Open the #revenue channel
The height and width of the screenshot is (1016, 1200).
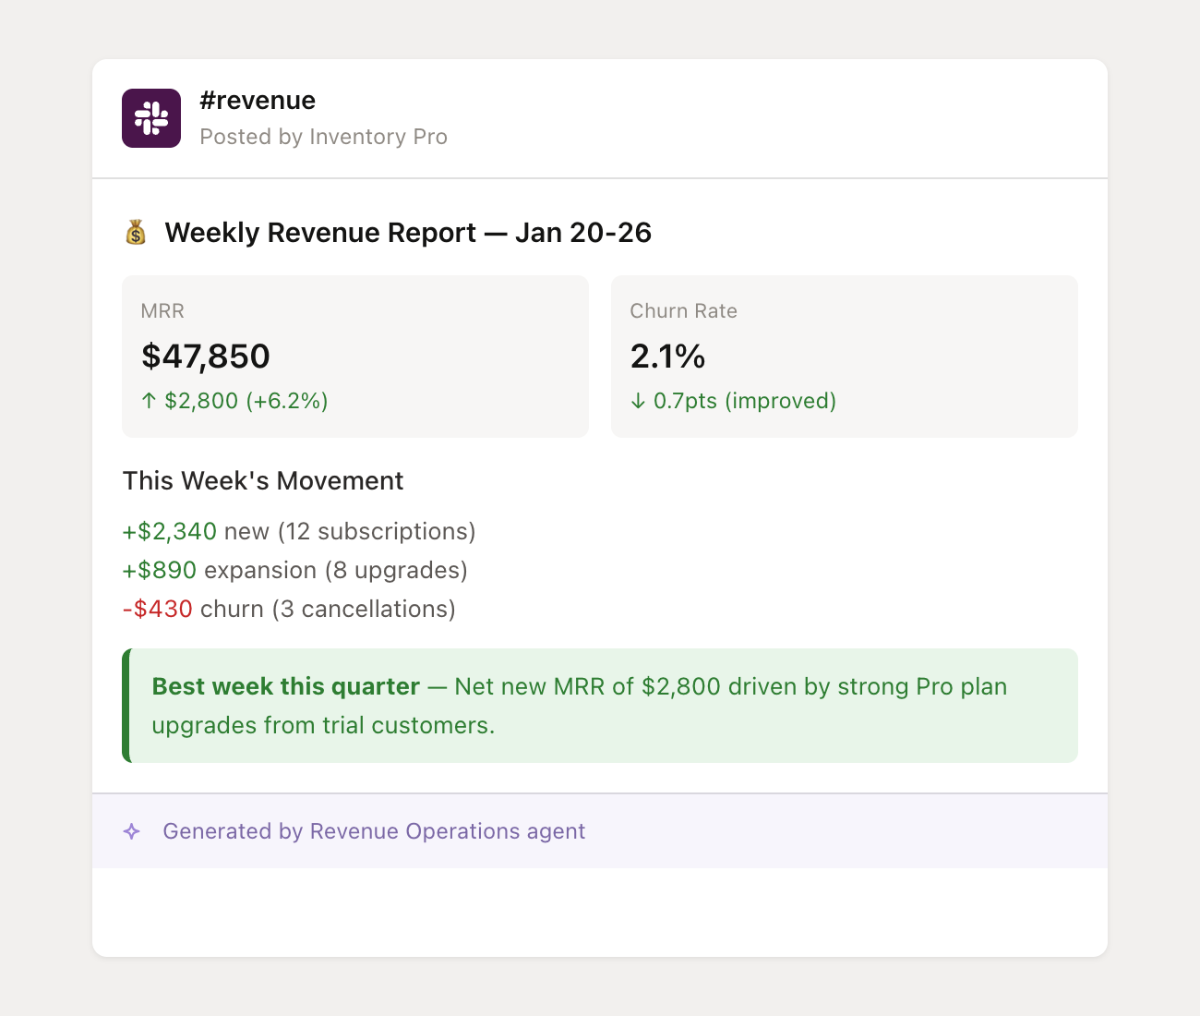[x=258, y=100]
